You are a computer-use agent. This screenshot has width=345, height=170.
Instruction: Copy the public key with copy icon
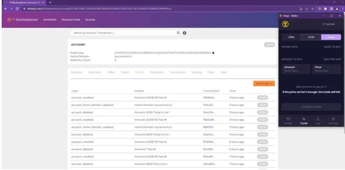click(213, 53)
